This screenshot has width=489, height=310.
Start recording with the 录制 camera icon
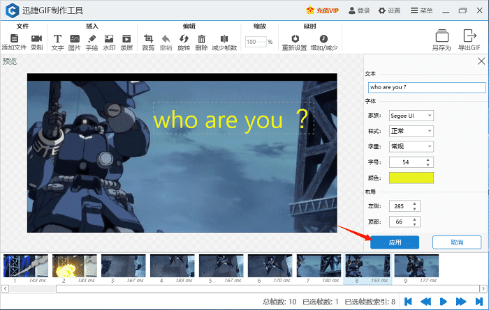pyautogui.click(x=36, y=38)
